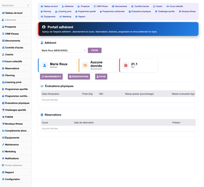Open Rapport in top navigation

pos(80,17)
